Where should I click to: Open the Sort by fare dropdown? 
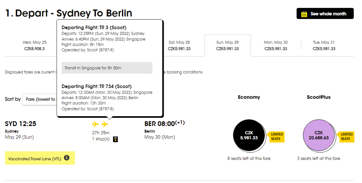point(39,99)
